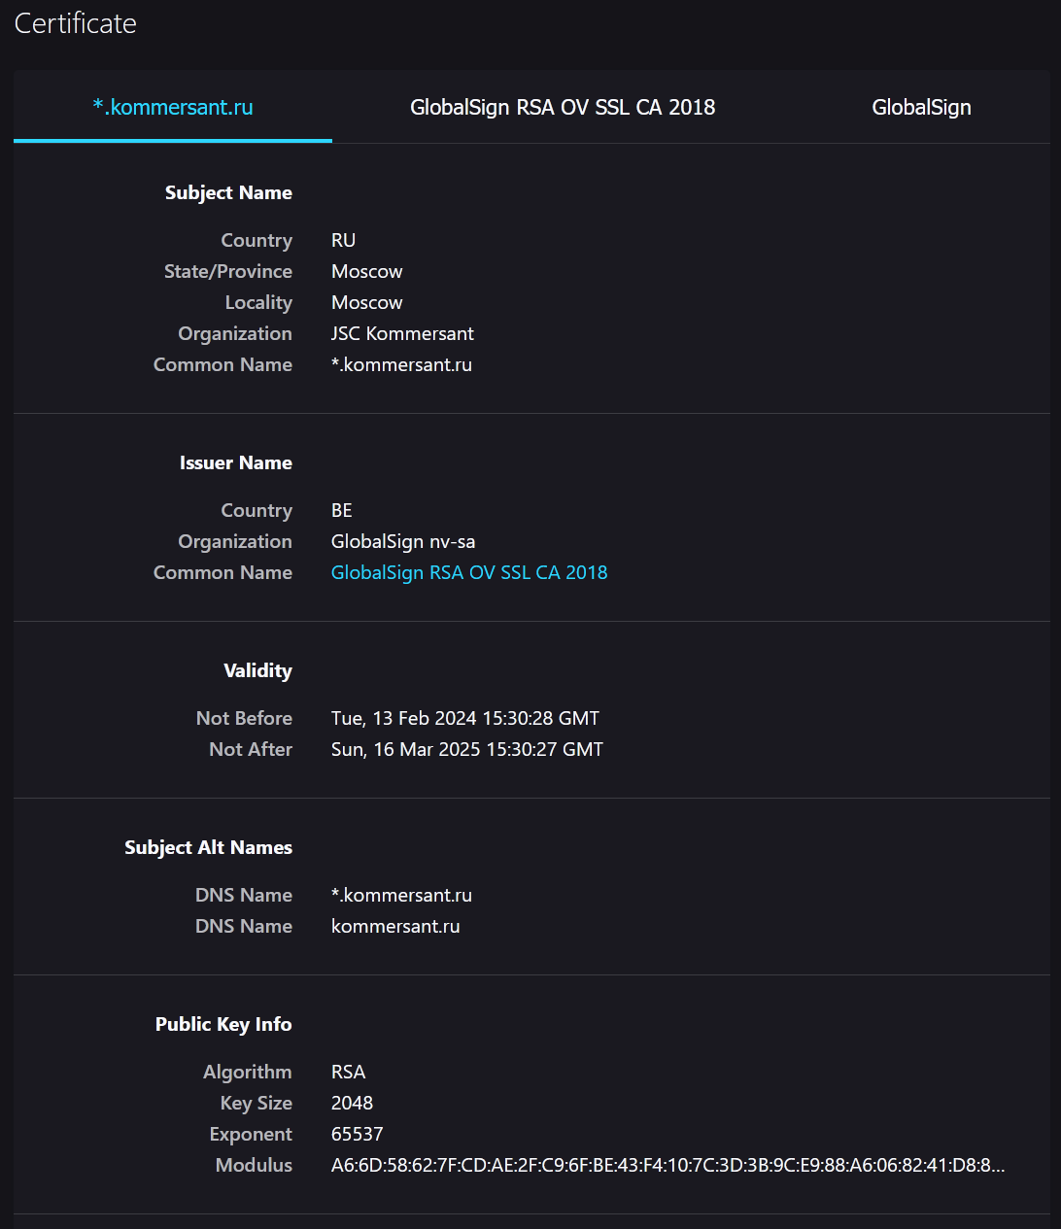Click the JSC Kommersant organization value

point(402,333)
